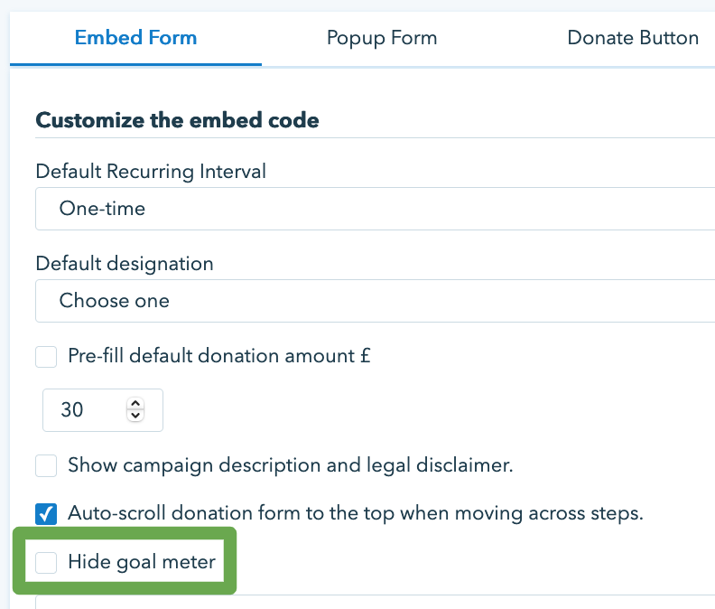Click the 'Default Recurring Interval' field label
The width and height of the screenshot is (715, 609).
151,171
